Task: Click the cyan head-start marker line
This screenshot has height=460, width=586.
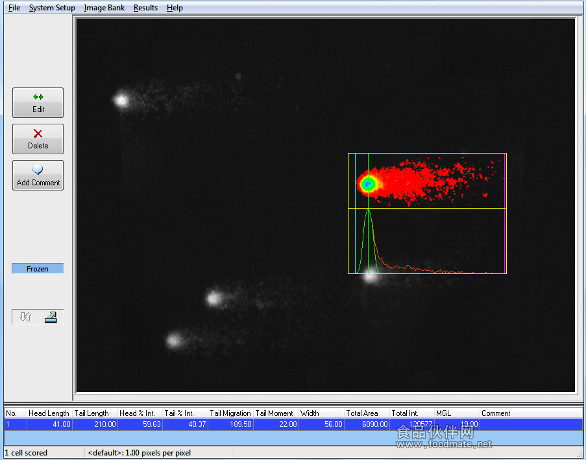Action: point(355,213)
